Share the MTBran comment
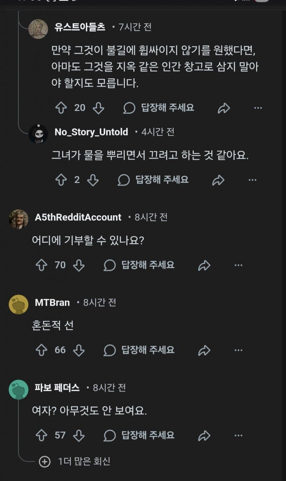 pos(204,350)
